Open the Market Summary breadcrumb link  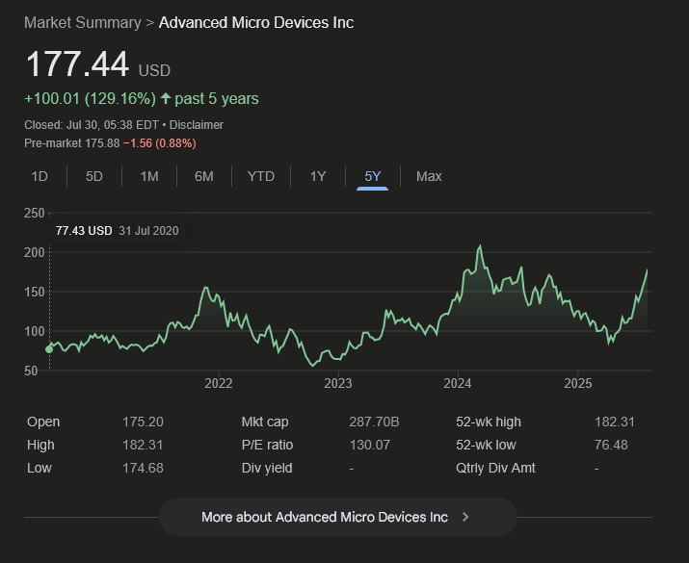coord(83,23)
